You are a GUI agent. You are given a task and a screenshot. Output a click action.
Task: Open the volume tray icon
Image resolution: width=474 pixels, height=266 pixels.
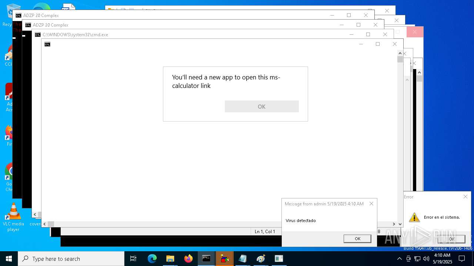[426, 259]
